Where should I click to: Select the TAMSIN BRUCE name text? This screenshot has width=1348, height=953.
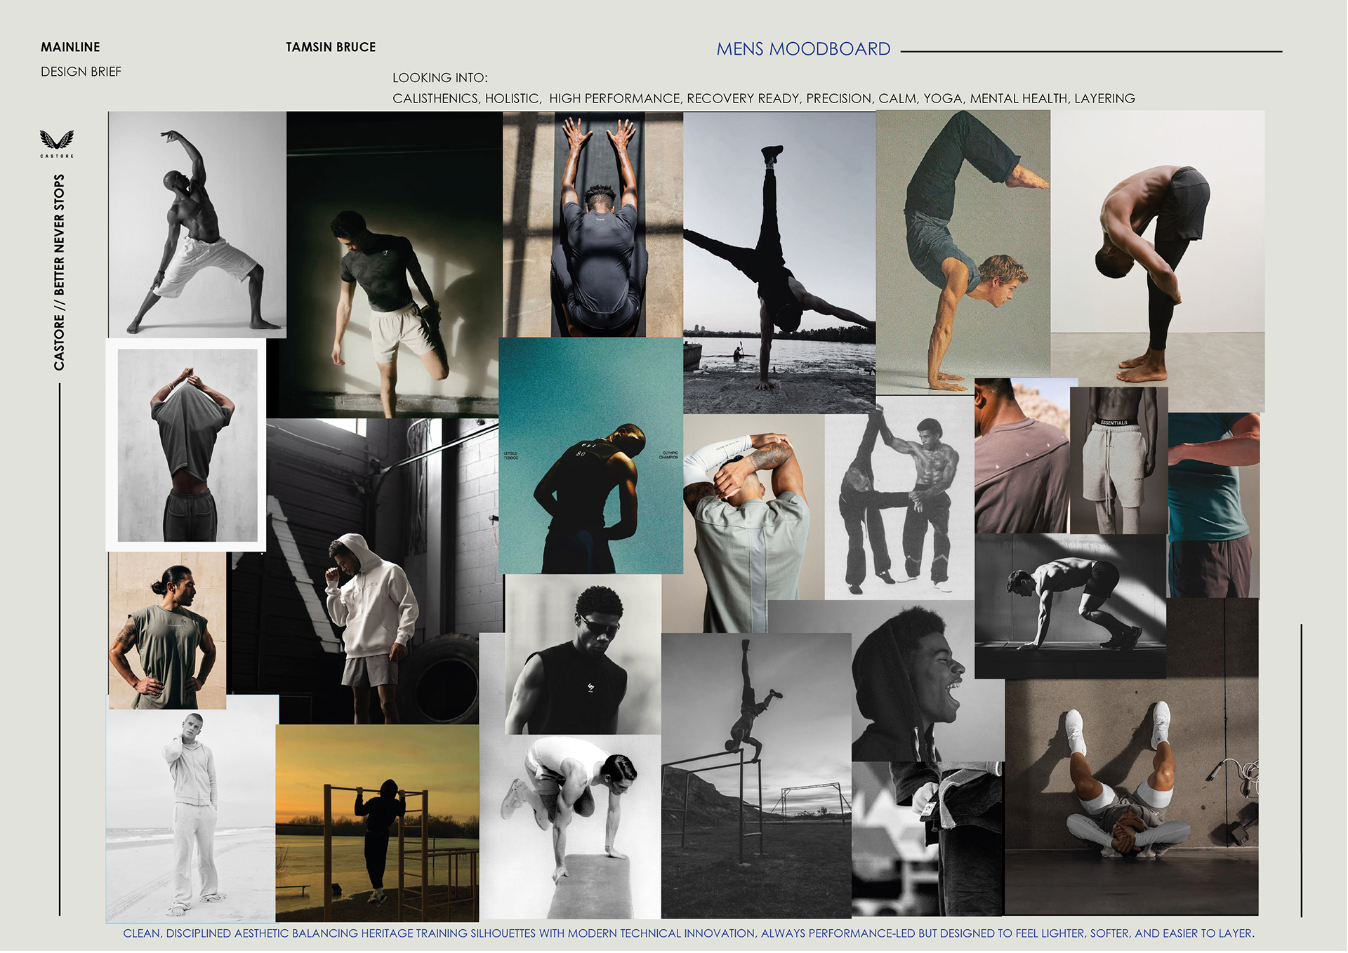coord(331,47)
